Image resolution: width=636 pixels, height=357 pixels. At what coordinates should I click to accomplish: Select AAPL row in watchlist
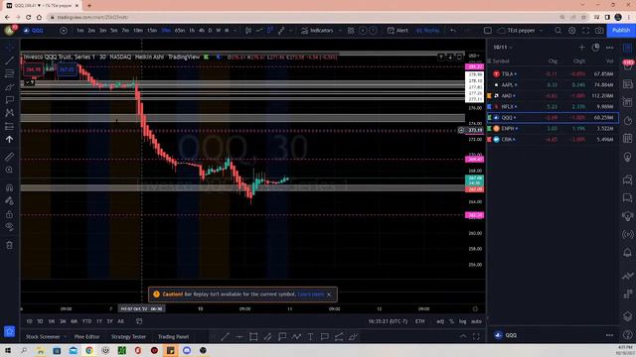click(554, 85)
